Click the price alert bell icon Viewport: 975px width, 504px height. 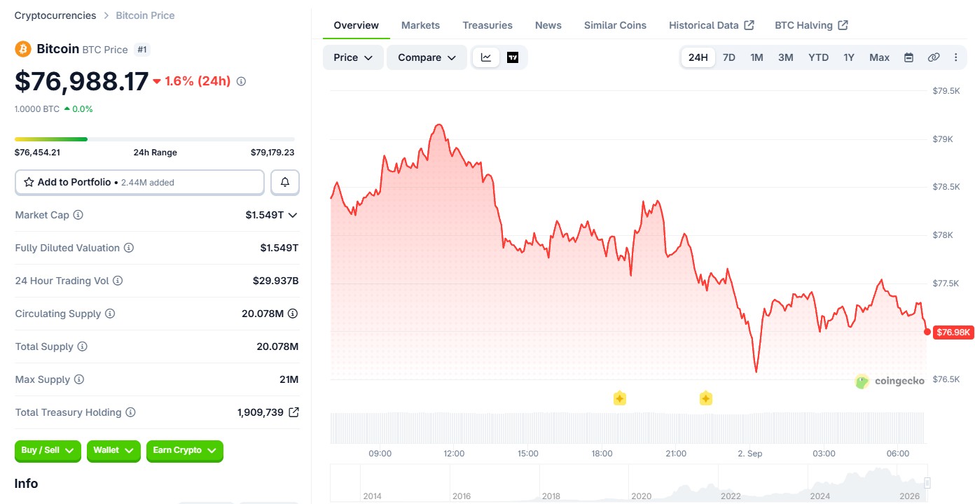click(x=285, y=182)
